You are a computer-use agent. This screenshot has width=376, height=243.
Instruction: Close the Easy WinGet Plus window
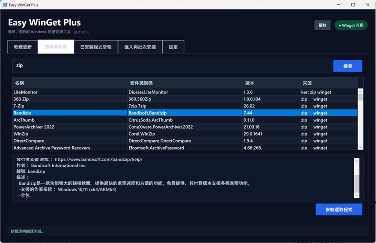click(x=368, y=5)
